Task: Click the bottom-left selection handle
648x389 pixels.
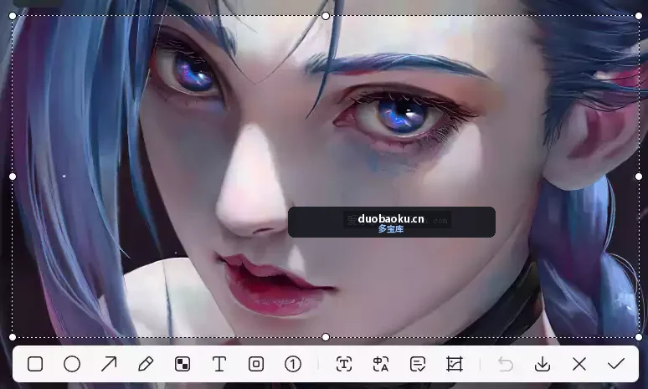Action: coord(13,337)
